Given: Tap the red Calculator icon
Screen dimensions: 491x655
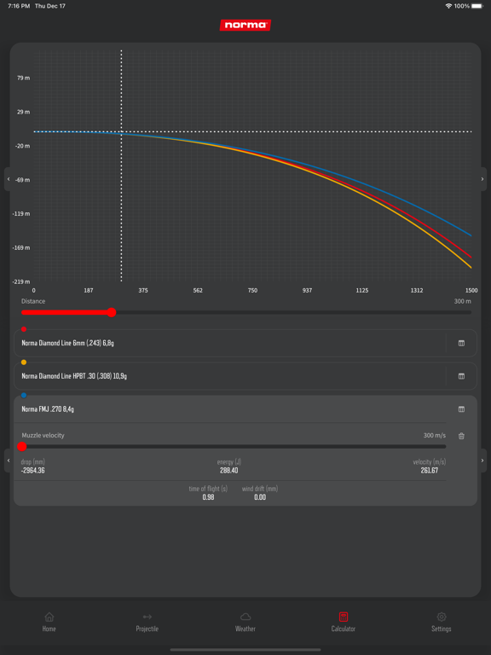Looking at the screenshot, I should point(344,617).
